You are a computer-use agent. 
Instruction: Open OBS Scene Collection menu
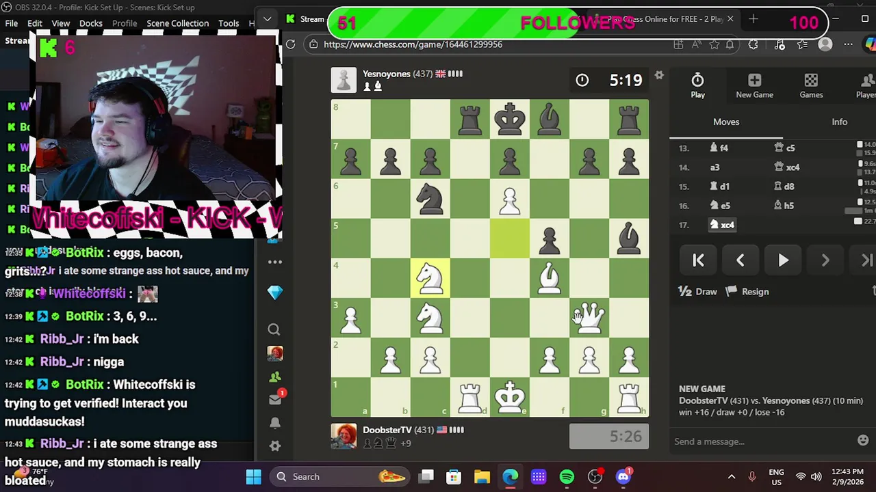click(177, 23)
